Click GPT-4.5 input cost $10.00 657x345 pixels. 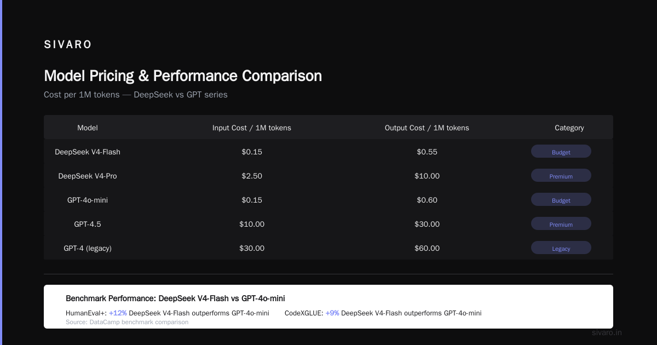click(252, 224)
